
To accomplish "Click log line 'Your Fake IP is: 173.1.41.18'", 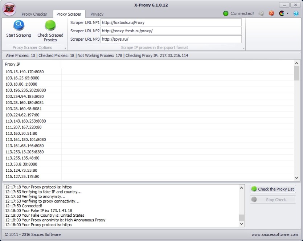I will 39,211.
